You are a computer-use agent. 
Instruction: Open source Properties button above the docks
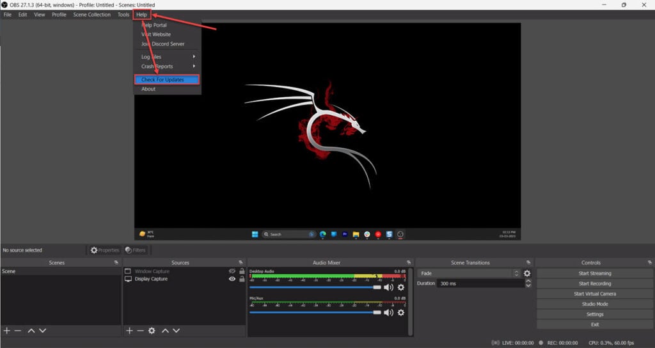tap(105, 250)
